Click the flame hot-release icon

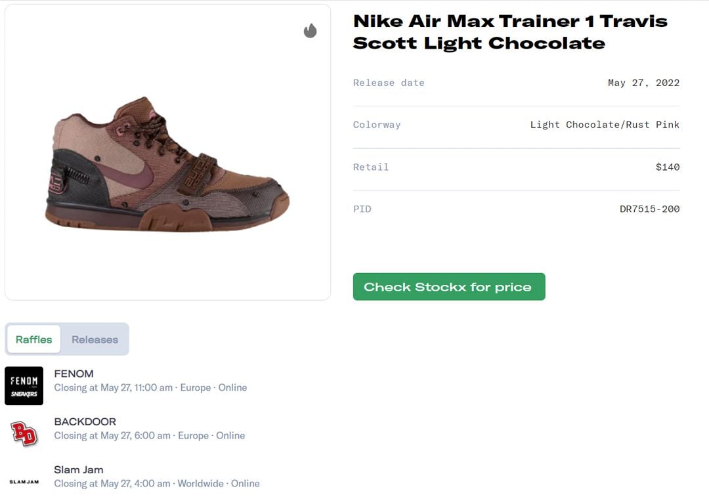tap(311, 31)
